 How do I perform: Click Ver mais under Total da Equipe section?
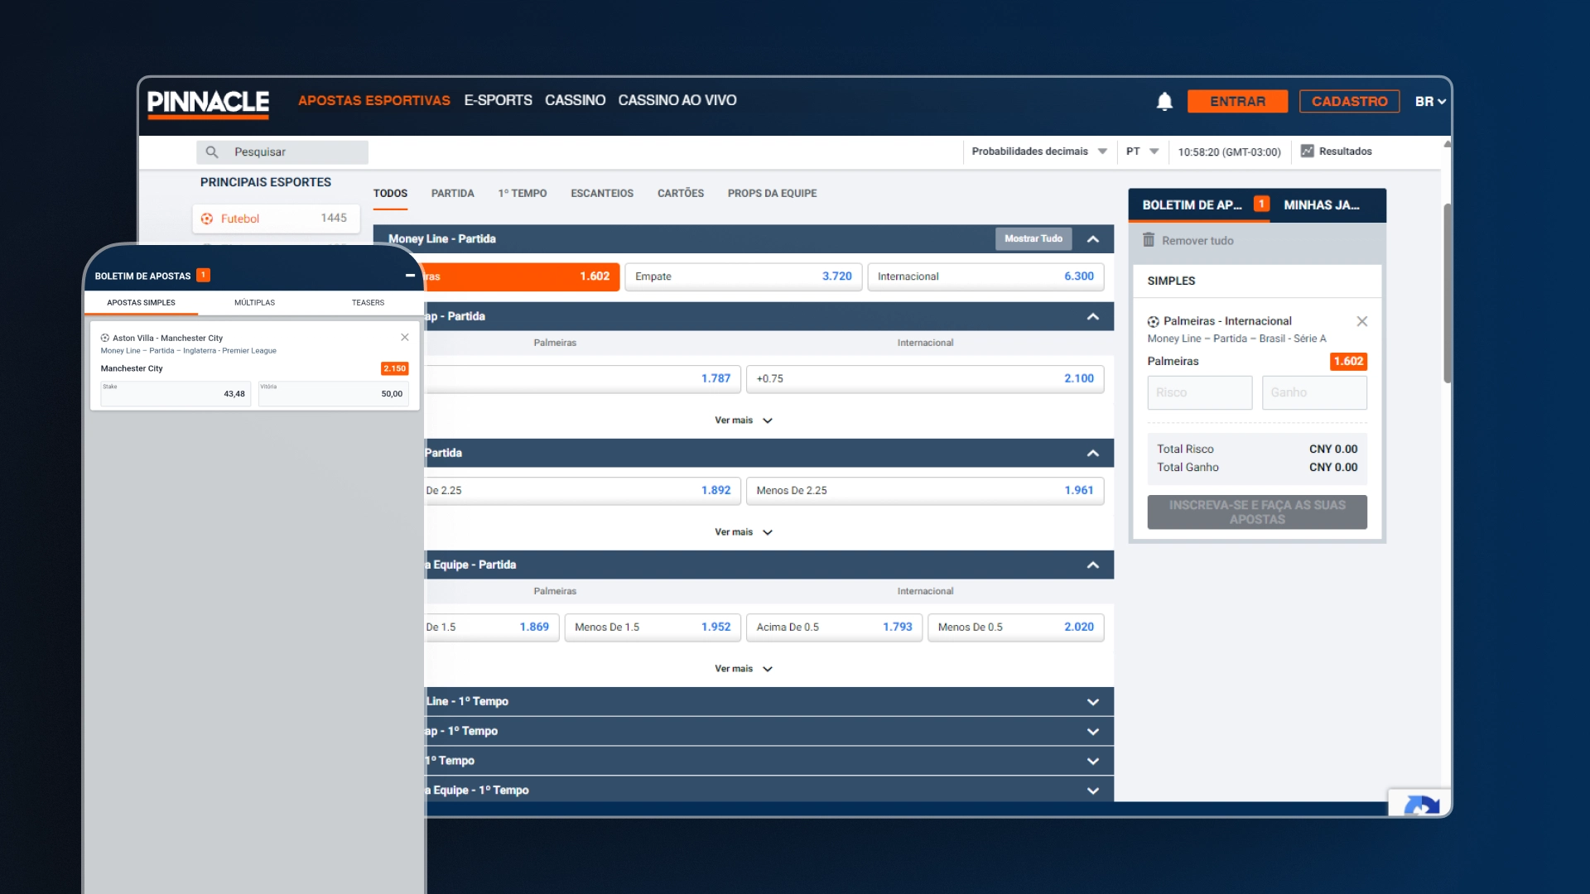(x=744, y=669)
